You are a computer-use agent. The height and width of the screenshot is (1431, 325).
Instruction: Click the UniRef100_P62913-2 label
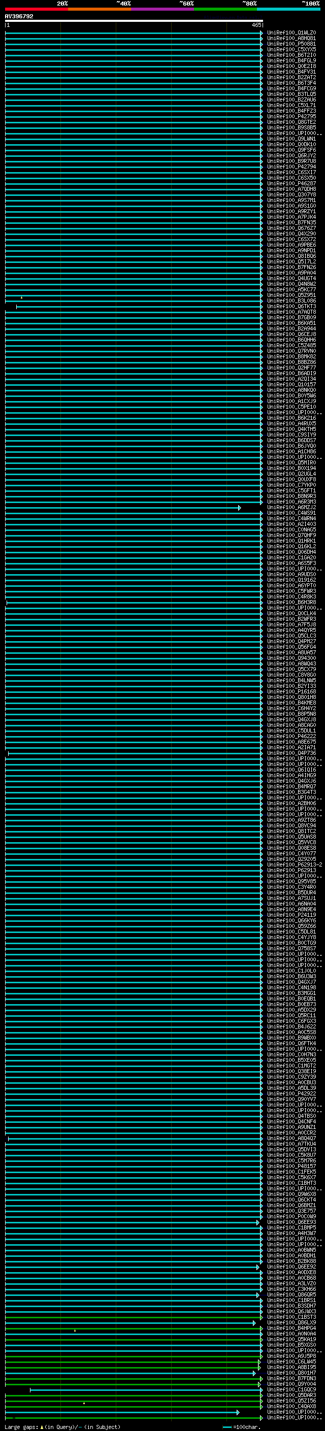coord(295,865)
